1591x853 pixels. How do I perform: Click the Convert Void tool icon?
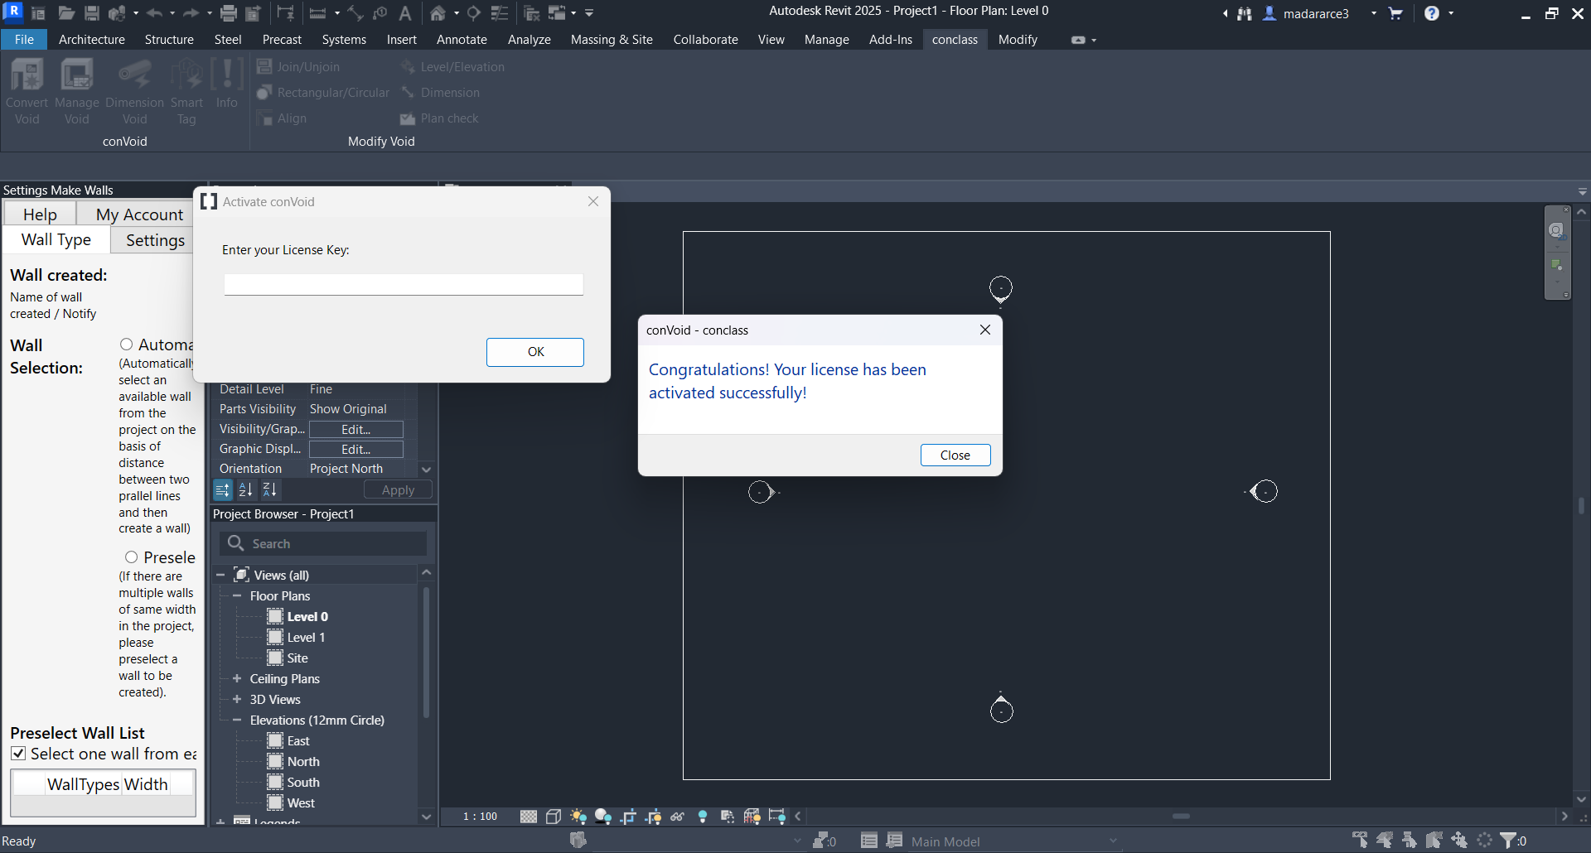(27, 75)
